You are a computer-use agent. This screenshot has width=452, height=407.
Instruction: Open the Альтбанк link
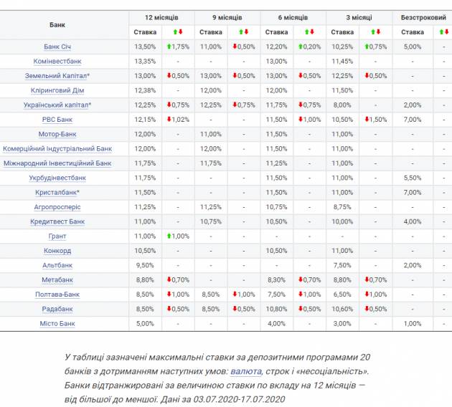[x=57, y=265]
